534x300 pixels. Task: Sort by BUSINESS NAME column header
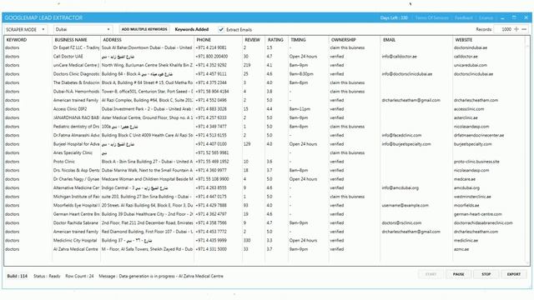click(x=71, y=40)
